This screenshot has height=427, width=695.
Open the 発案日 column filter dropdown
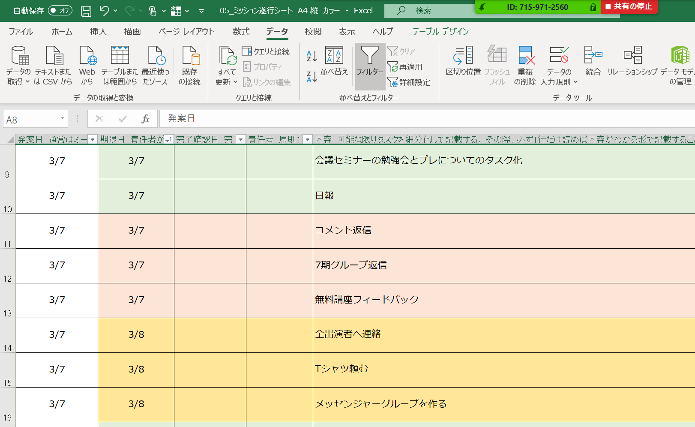(x=93, y=139)
